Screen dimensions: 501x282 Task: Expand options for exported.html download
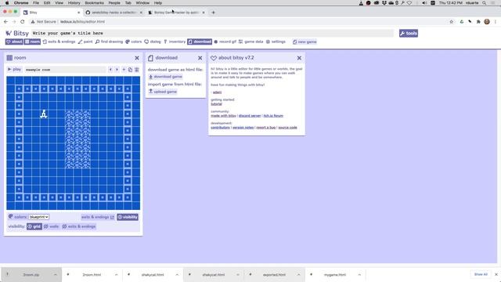(x=299, y=275)
